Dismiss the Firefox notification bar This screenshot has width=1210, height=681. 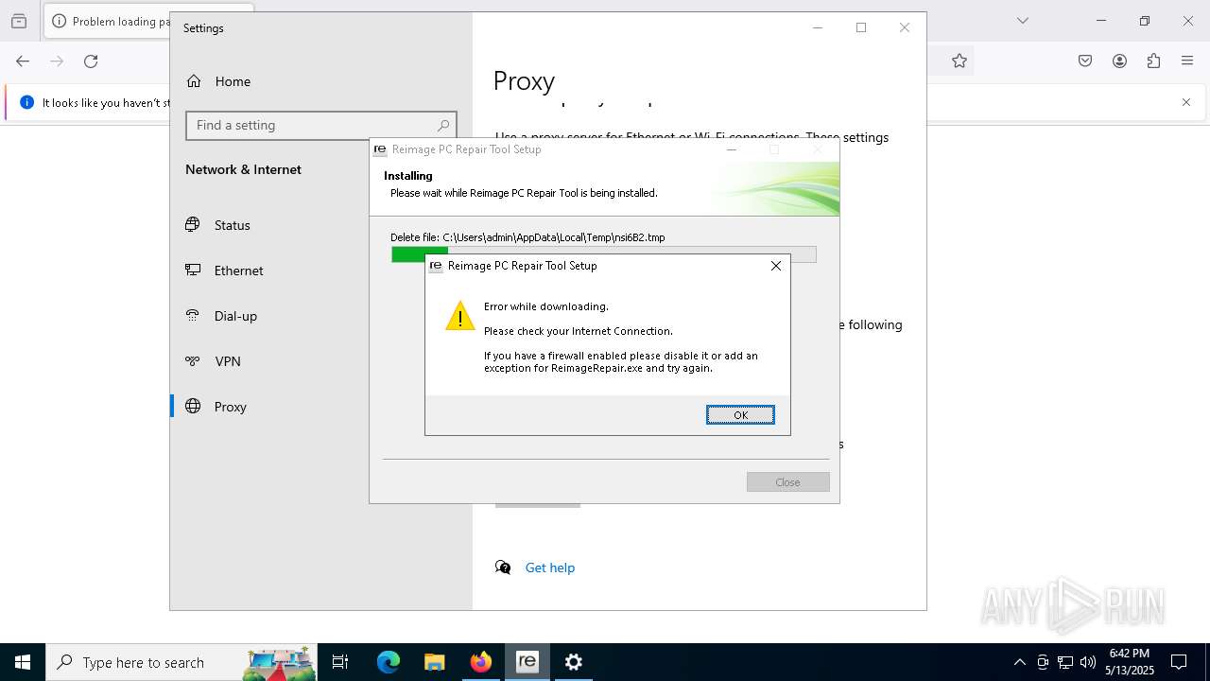[1186, 102]
